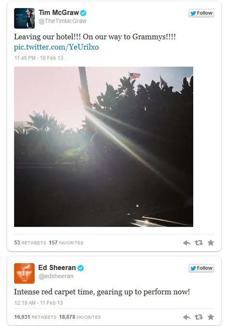Click Tim McGraw's verified badge
Screen dimensions: 230x326
pyautogui.click(x=83, y=13)
